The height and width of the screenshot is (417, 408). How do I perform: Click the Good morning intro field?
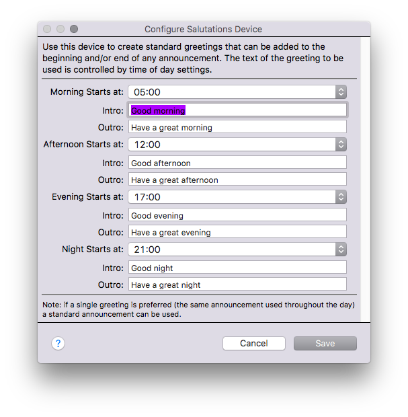(237, 110)
